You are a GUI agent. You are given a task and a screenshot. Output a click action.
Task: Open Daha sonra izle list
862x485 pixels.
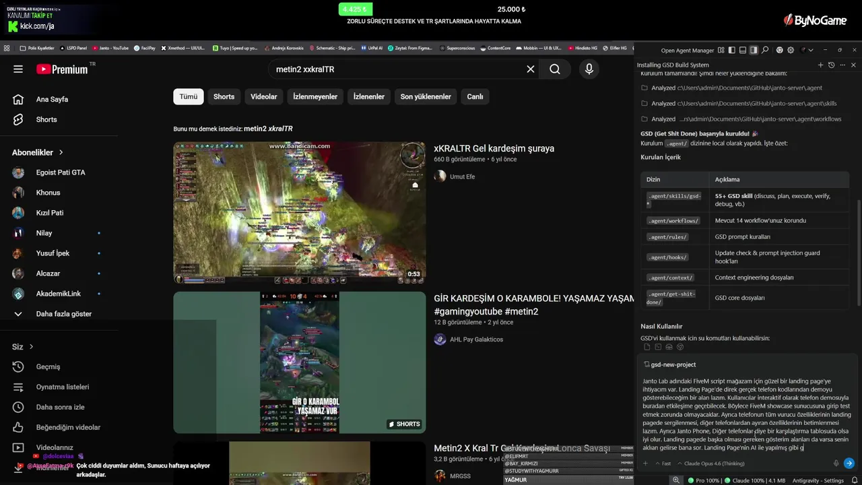point(60,407)
